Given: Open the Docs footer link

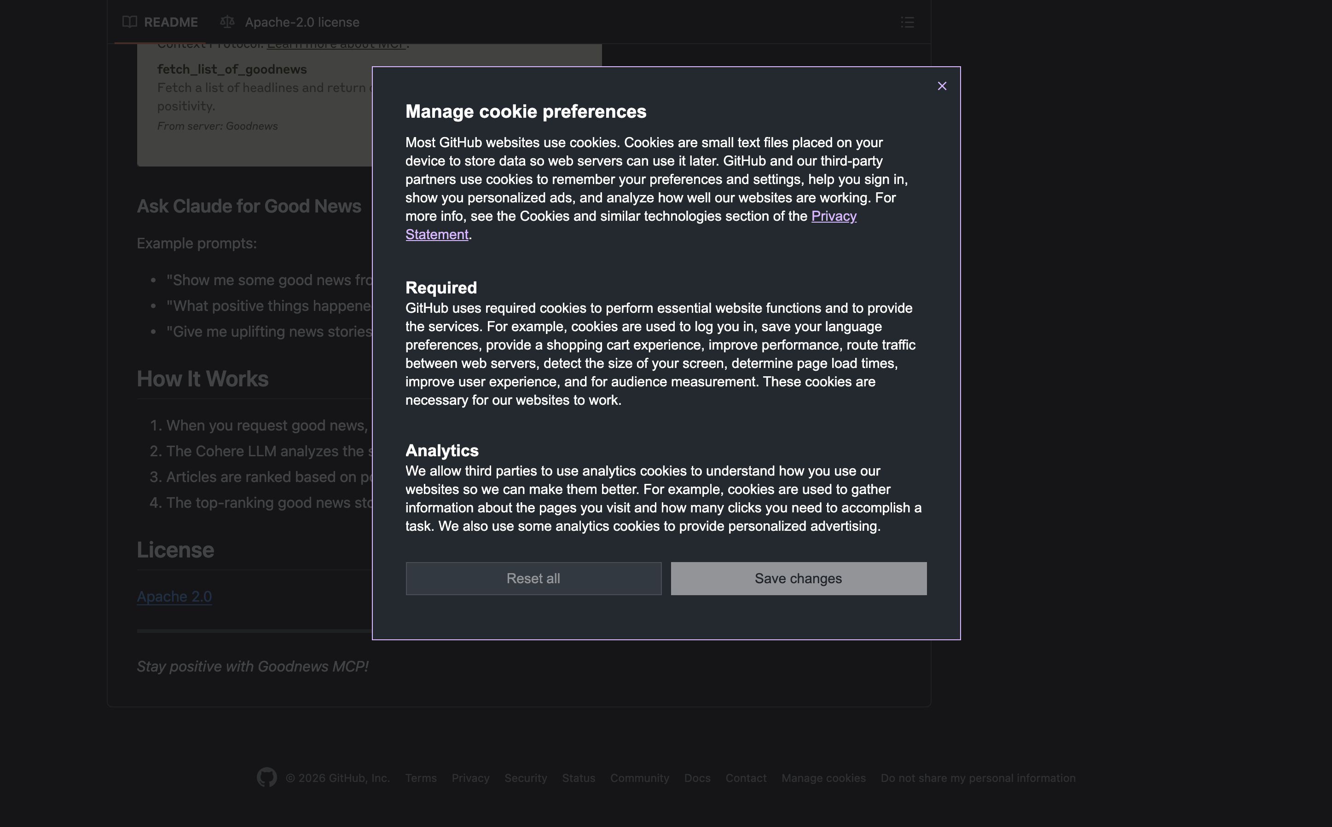Looking at the screenshot, I should click(x=697, y=778).
